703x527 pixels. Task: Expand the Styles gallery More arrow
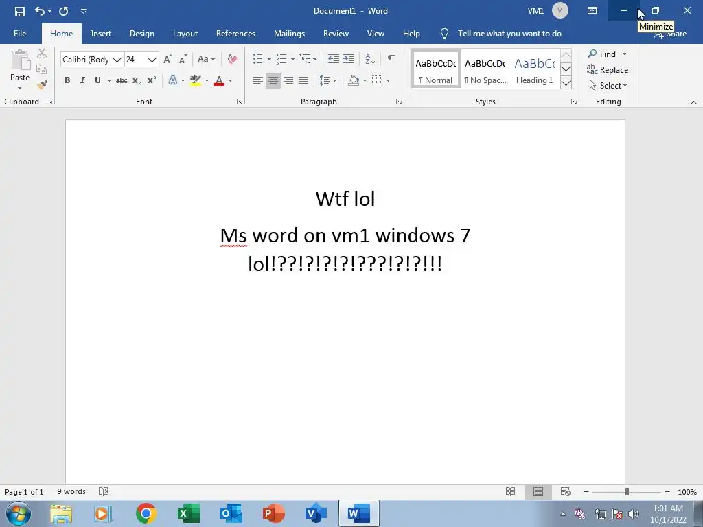(x=566, y=83)
